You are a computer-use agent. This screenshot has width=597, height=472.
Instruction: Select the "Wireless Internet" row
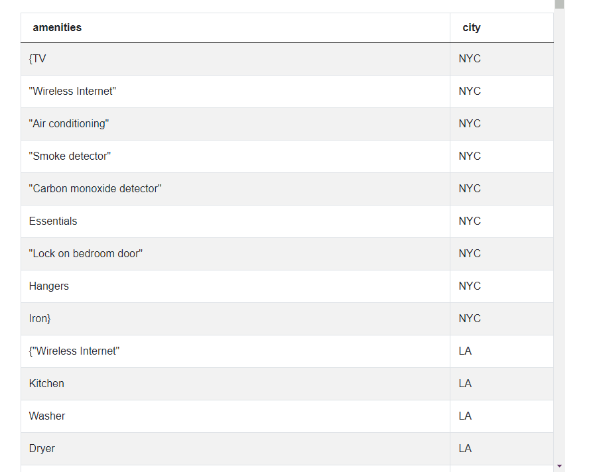pyautogui.click(x=72, y=91)
